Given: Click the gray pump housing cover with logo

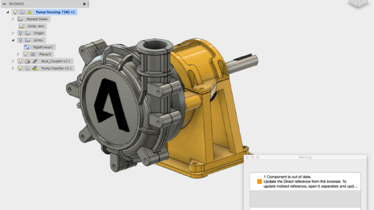Looking at the screenshot, I should (110, 107).
